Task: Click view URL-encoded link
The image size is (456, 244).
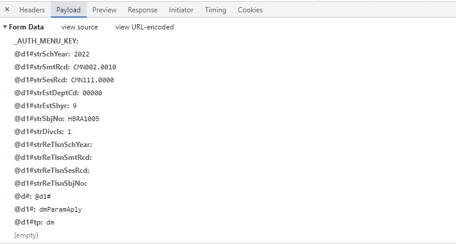Action: (x=145, y=27)
